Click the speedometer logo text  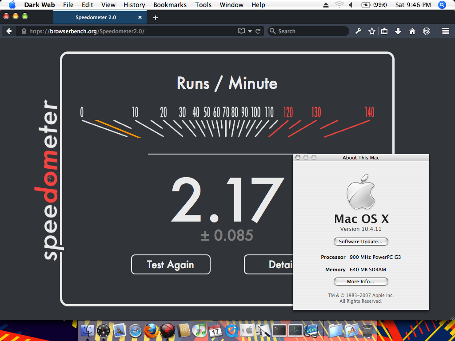(x=49, y=180)
